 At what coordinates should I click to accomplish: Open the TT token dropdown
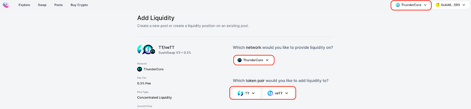tap(246, 93)
